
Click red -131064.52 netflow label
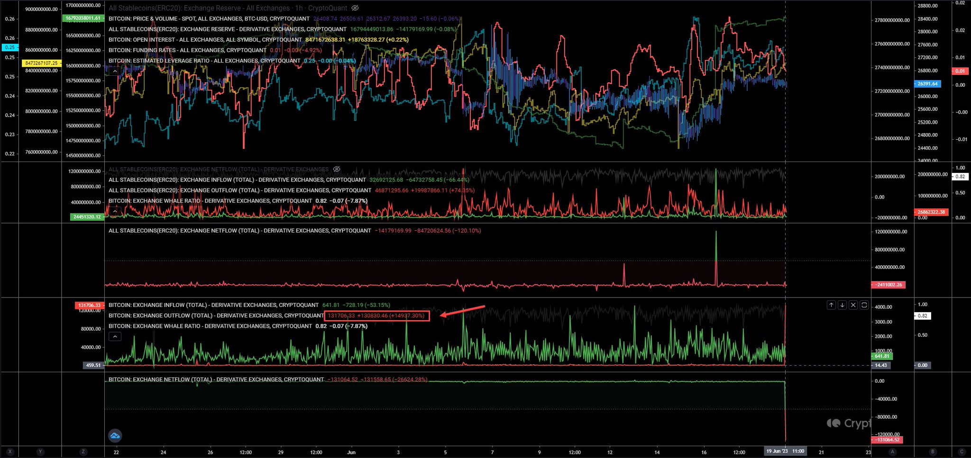point(887,440)
